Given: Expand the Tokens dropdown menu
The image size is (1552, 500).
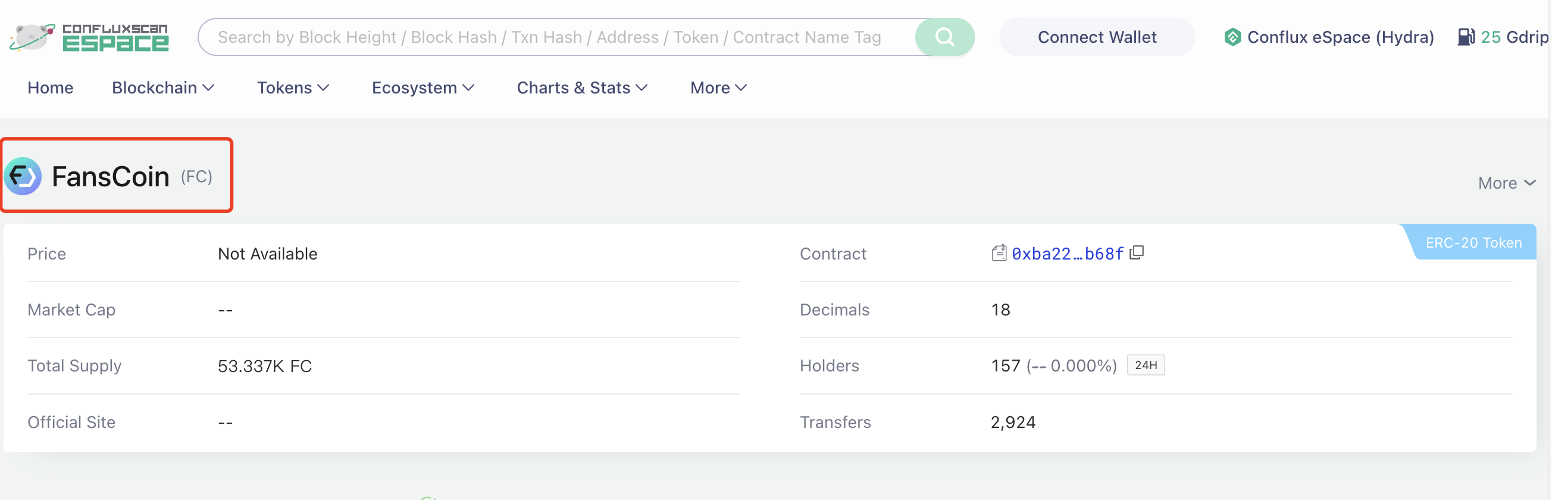Looking at the screenshot, I should click(293, 88).
